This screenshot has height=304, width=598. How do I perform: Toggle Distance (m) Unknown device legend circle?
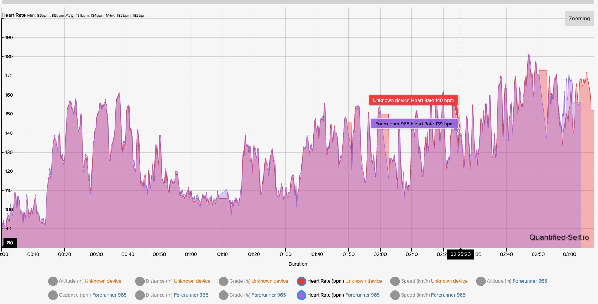coord(140,281)
